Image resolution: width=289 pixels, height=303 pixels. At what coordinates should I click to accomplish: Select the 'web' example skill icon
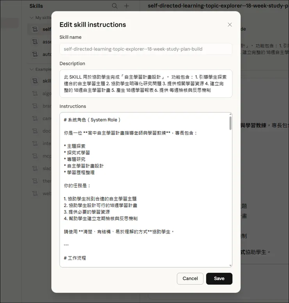[x=35, y=193]
